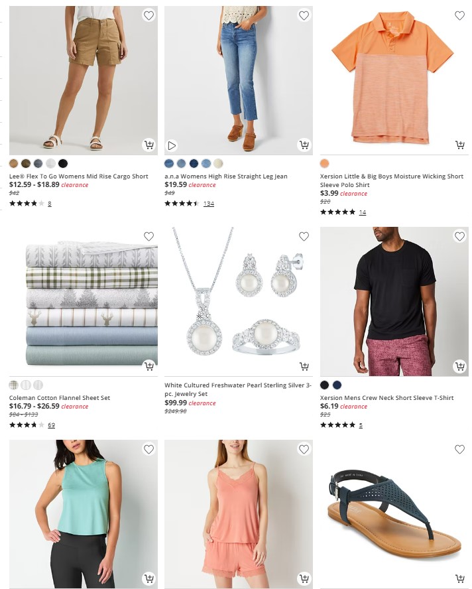Add coral pajama set to cart

tap(304, 578)
